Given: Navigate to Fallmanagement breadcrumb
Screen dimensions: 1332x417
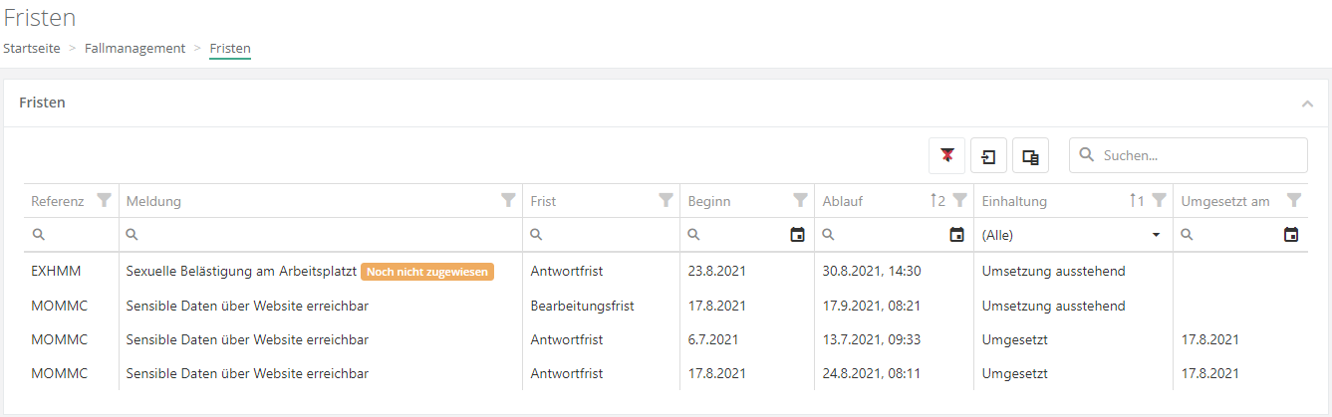Looking at the screenshot, I should click(x=134, y=48).
